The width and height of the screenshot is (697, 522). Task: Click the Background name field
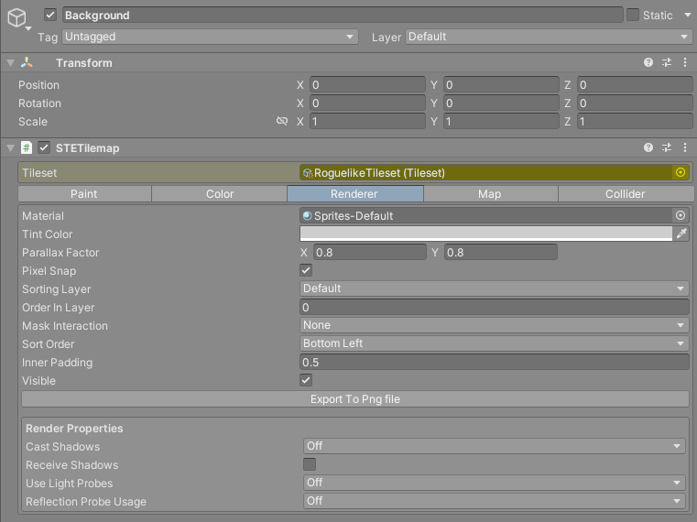pos(343,16)
